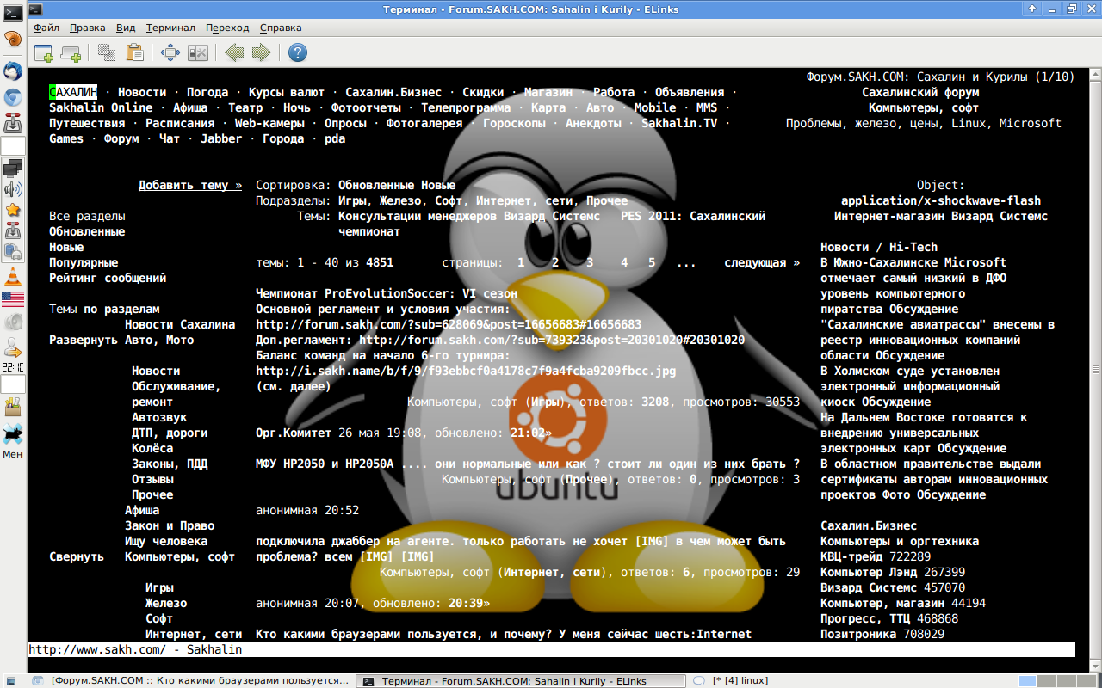This screenshot has width=1102, height=688.
Task: Click the clock showing 22:1 in panel
Action: click(13, 367)
